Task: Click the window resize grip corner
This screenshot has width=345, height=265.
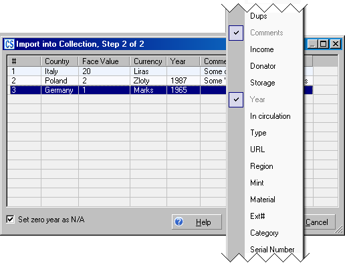Action: pyautogui.click(x=339, y=229)
